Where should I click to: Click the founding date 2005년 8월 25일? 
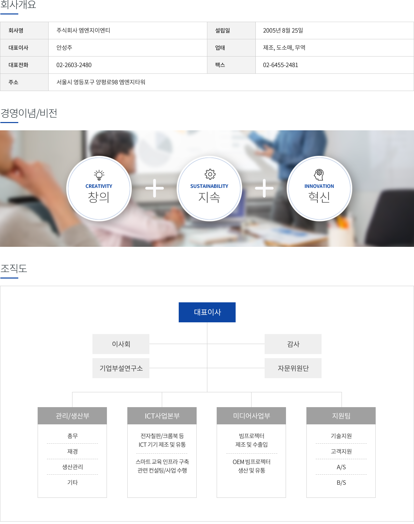[283, 30]
